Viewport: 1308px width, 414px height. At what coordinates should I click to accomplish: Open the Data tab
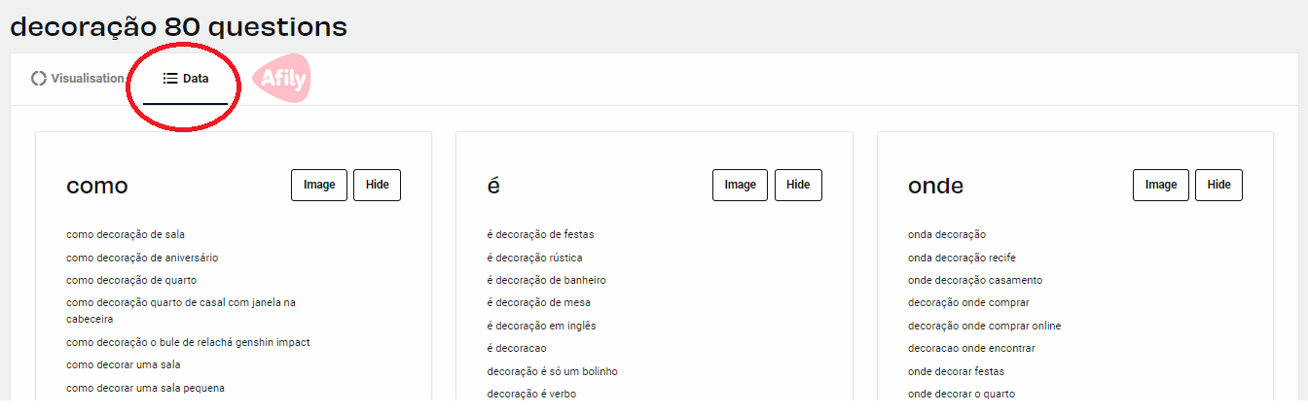point(185,79)
